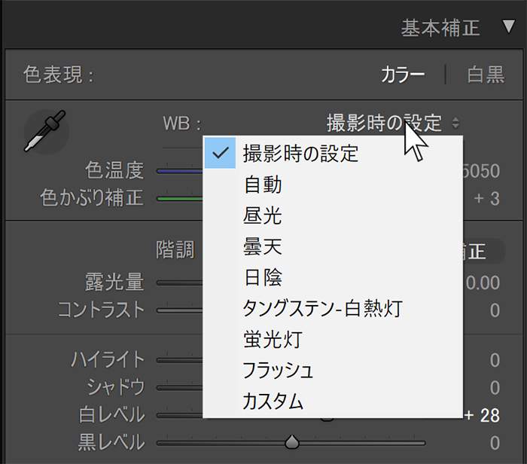
Task: Switch color treatment to カラー
Action: pyautogui.click(x=403, y=75)
